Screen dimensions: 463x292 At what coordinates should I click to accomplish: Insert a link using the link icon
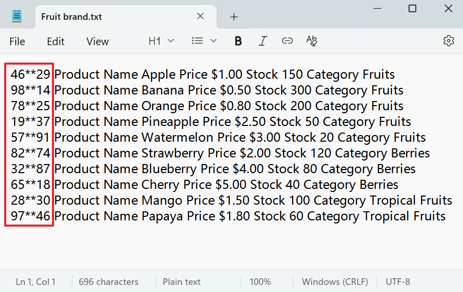pos(287,41)
